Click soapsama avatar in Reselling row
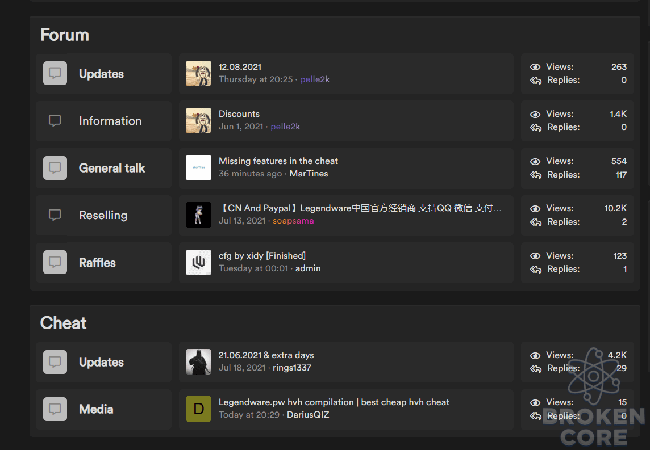This screenshot has height=450, width=650. tap(198, 215)
